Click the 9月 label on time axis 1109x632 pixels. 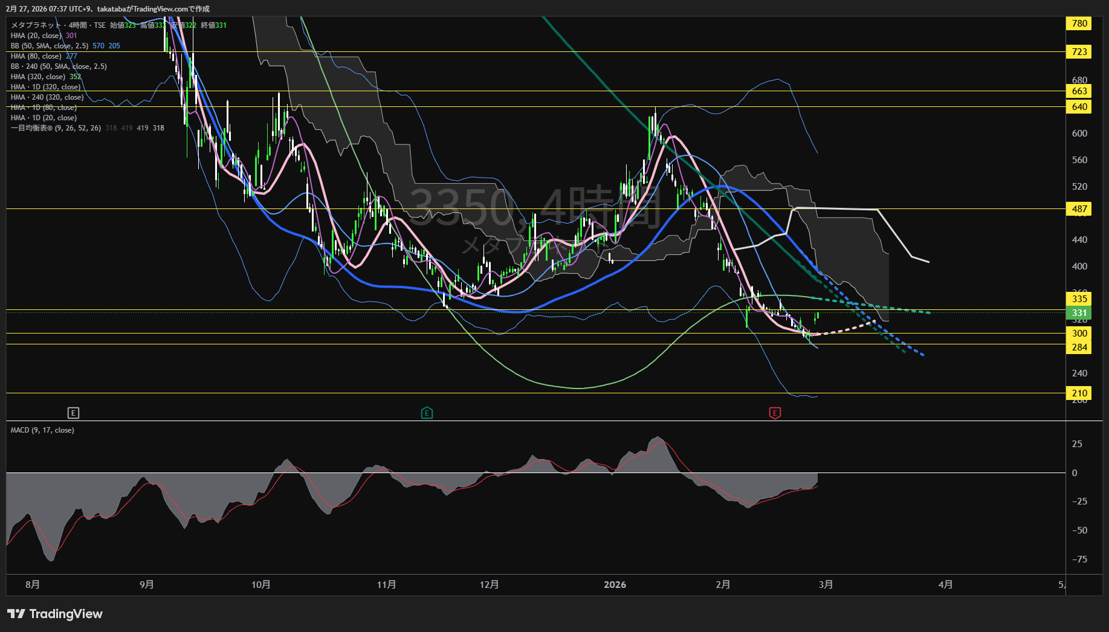tap(146, 585)
